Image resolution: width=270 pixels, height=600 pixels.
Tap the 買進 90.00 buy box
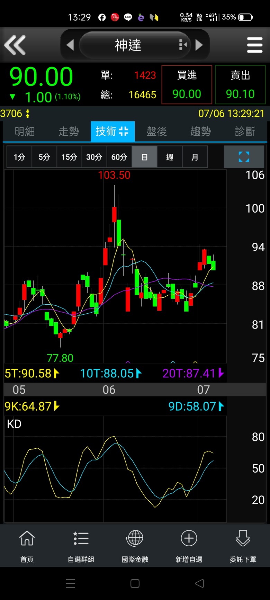(x=187, y=84)
